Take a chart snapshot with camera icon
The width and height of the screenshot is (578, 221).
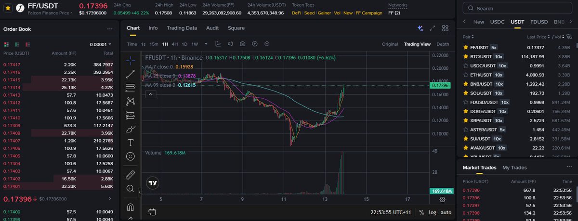[x=243, y=44]
